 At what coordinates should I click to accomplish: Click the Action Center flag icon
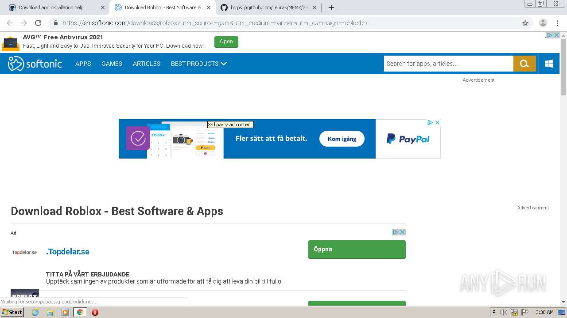(x=524, y=312)
